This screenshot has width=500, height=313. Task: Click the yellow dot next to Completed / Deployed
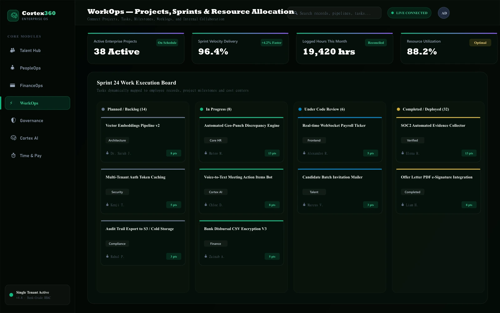398,109
